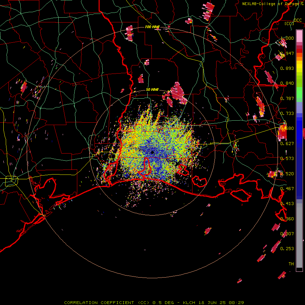Select the 0.413 scale value
The height and width of the screenshot is (305, 305).
(x=287, y=204)
